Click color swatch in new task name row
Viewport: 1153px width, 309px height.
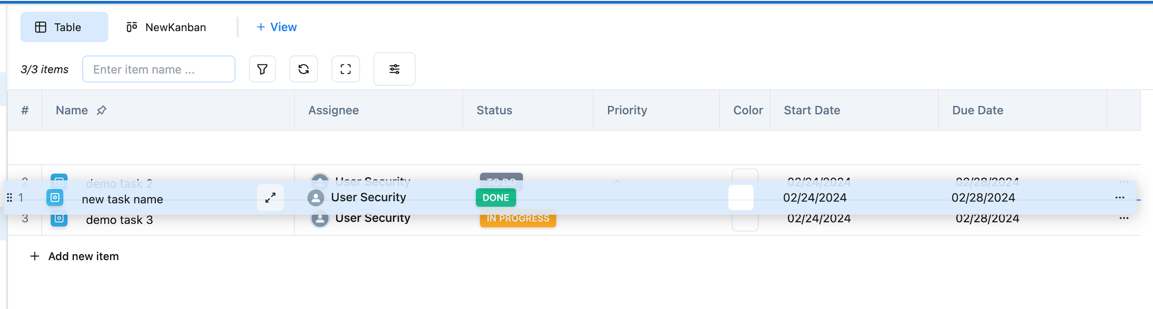click(741, 198)
